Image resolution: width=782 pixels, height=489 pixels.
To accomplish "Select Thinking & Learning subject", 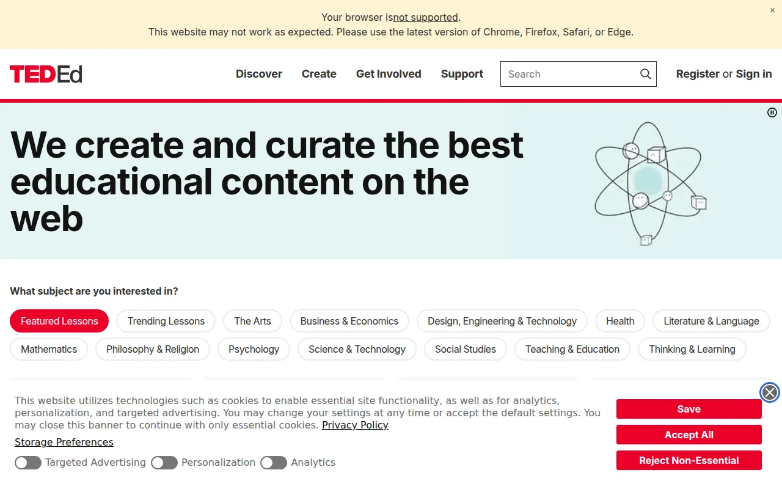I will (x=692, y=349).
